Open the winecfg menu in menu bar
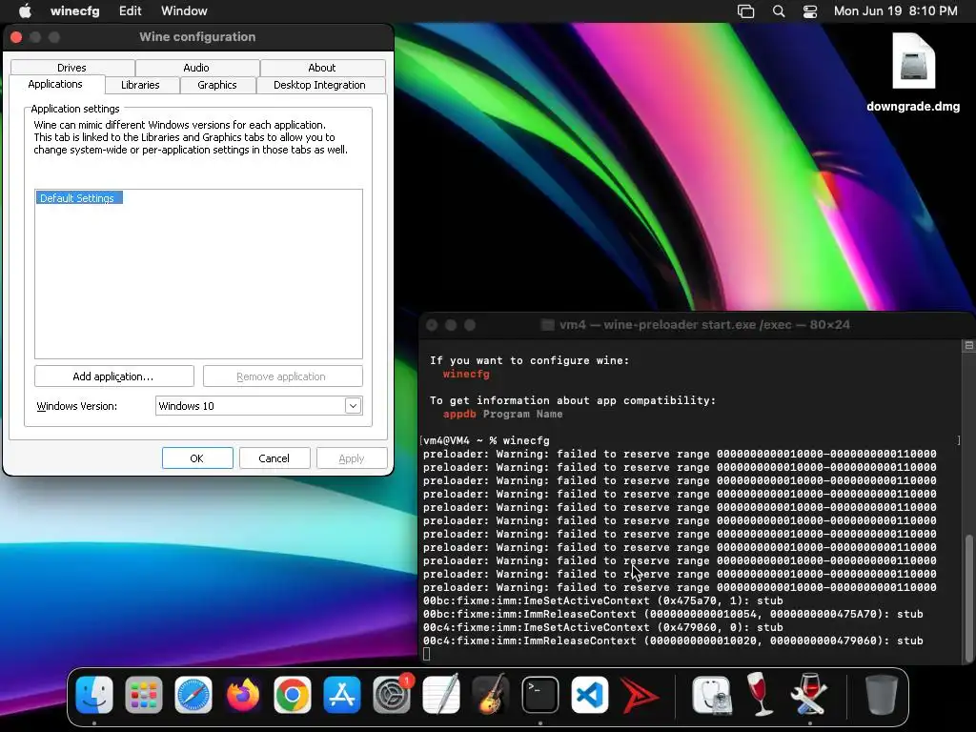Image resolution: width=976 pixels, height=732 pixels. click(x=74, y=11)
